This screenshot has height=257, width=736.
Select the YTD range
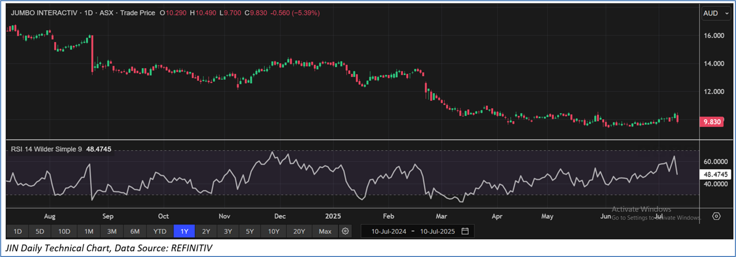tap(160, 231)
